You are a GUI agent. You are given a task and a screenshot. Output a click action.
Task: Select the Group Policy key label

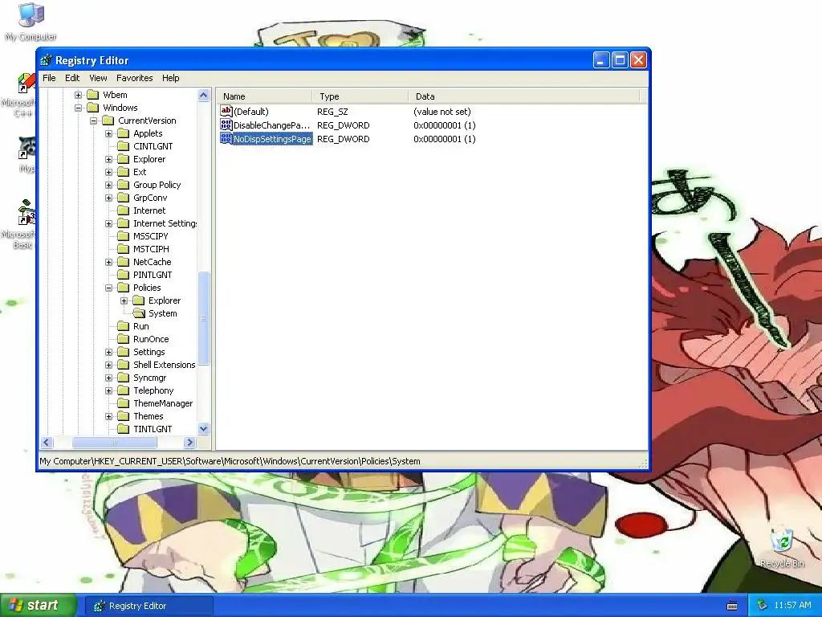157,185
